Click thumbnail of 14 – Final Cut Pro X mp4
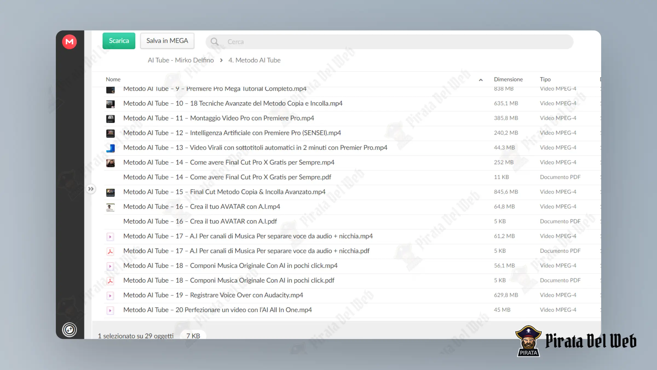 point(110,163)
